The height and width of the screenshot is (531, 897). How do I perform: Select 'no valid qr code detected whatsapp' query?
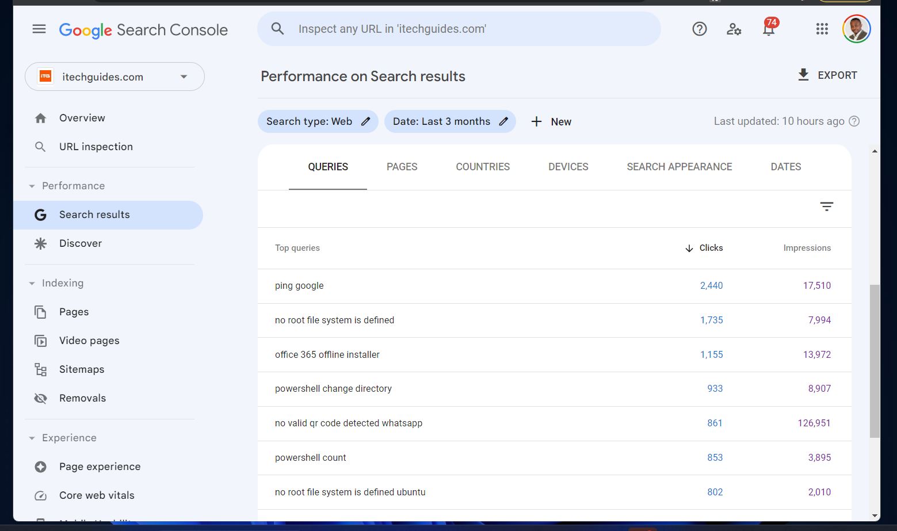(x=555, y=423)
